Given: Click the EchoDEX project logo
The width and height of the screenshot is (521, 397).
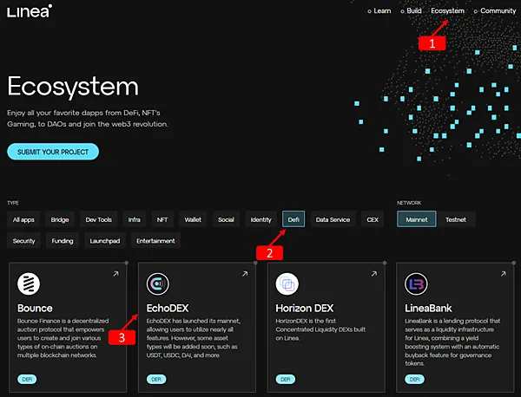Looking at the screenshot, I should tap(158, 284).
